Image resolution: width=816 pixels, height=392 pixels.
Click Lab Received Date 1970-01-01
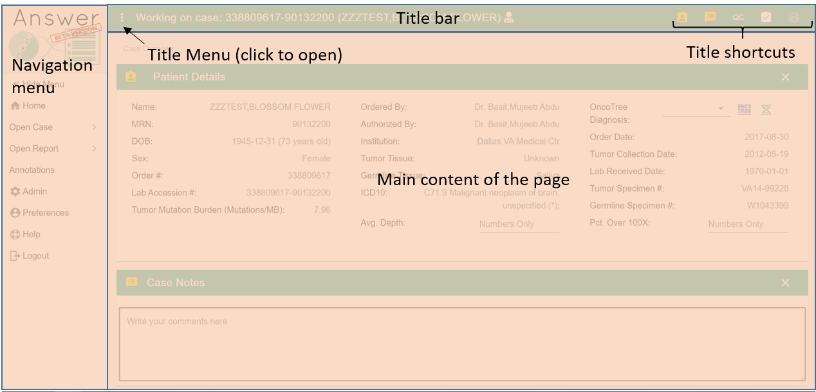766,172
